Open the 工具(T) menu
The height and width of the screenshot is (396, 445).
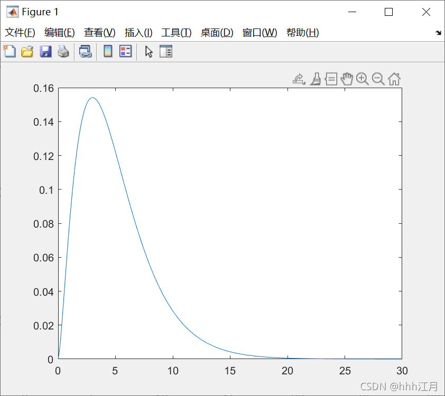[x=176, y=33]
